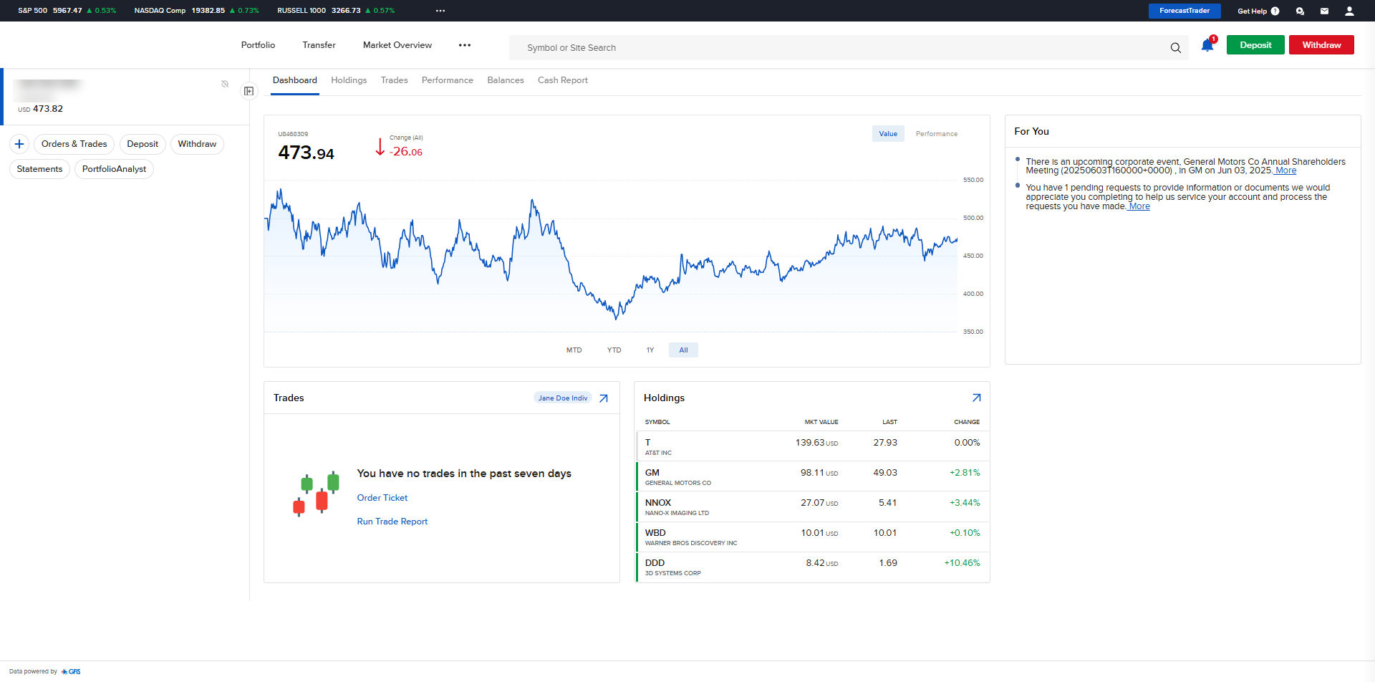This screenshot has width=1375, height=682.
Task: Select the All time range toggle
Action: coord(683,350)
